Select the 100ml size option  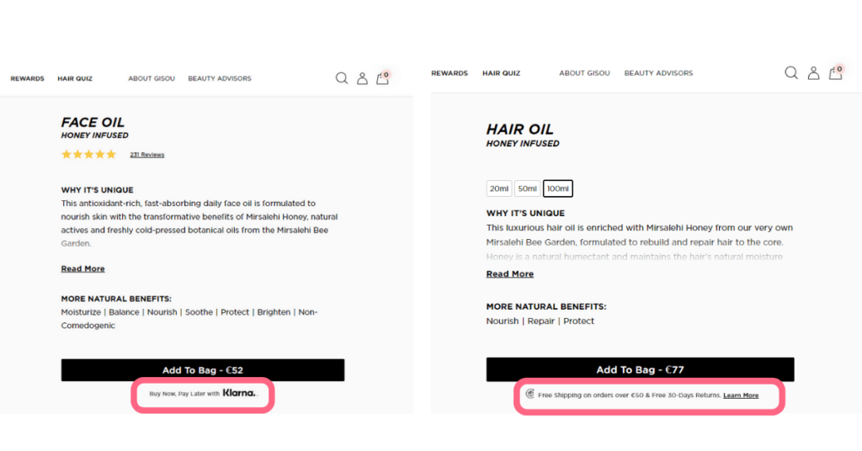[x=558, y=188]
